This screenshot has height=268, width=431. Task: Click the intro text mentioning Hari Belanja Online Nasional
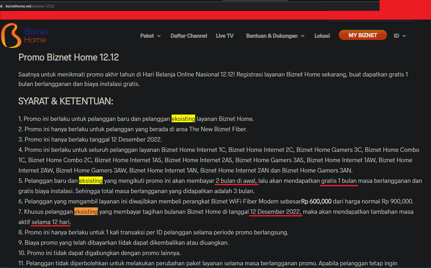[x=213, y=79]
